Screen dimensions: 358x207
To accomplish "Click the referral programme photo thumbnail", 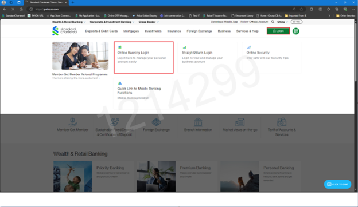I will (x=80, y=55).
